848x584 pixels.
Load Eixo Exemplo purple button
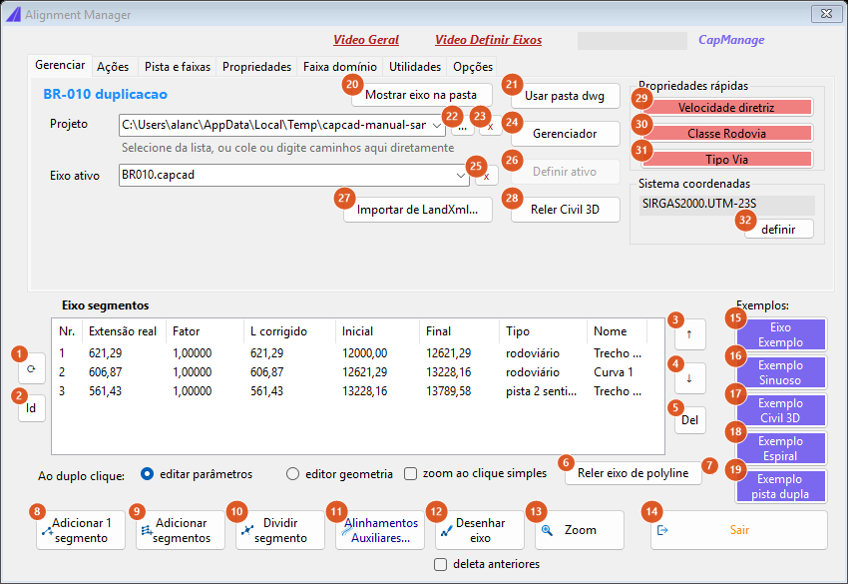[780, 335]
